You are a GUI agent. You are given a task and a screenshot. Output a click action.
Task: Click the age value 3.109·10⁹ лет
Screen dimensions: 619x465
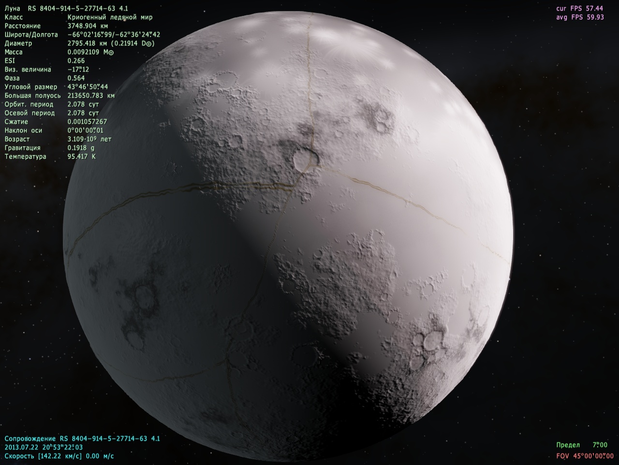(89, 139)
